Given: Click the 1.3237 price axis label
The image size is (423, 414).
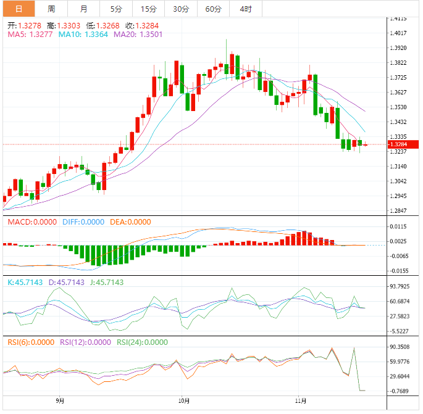Looking at the screenshot, I should point(398,152).
